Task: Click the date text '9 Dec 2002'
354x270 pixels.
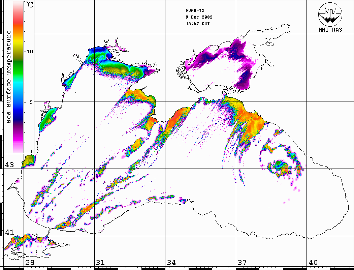Action: click(x=199, y=17)
